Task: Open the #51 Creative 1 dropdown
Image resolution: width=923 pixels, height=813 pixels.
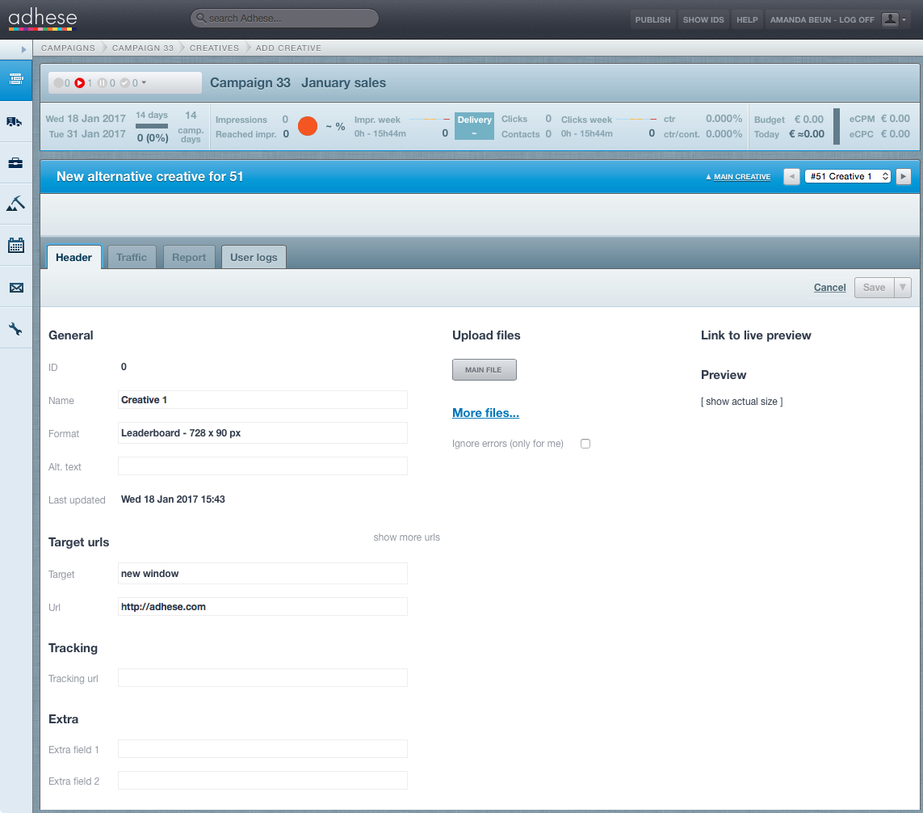Action: pos(847,176)
